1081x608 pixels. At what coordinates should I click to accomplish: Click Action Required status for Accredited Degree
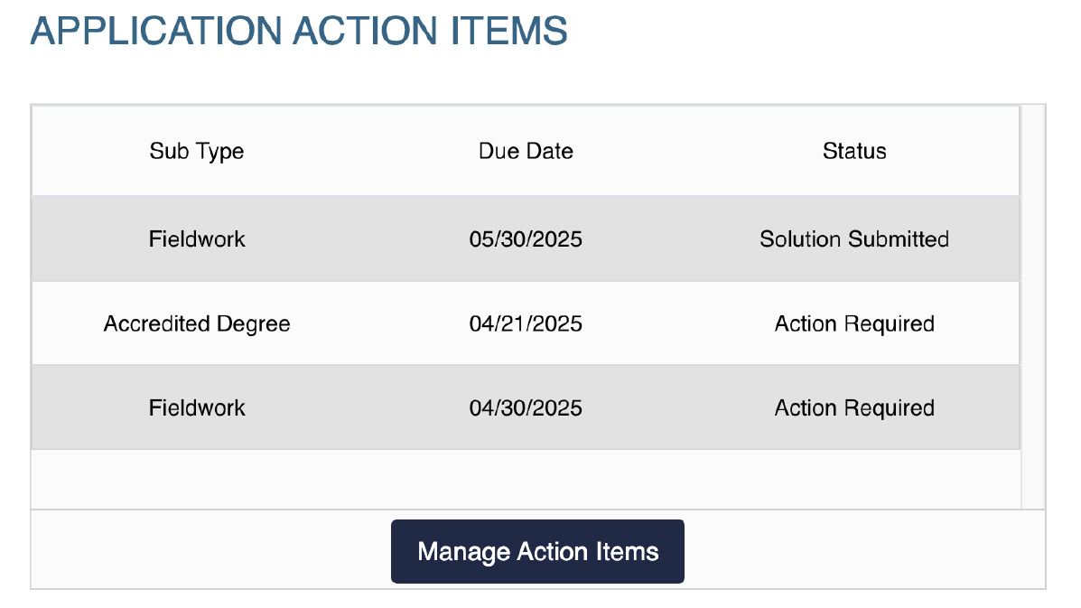854,324
